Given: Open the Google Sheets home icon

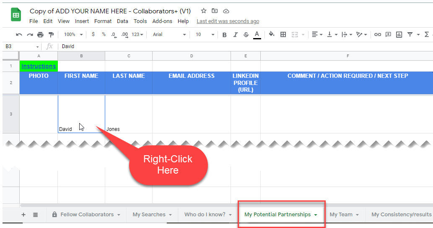Looking at the screenshot, I should [16, 15].
